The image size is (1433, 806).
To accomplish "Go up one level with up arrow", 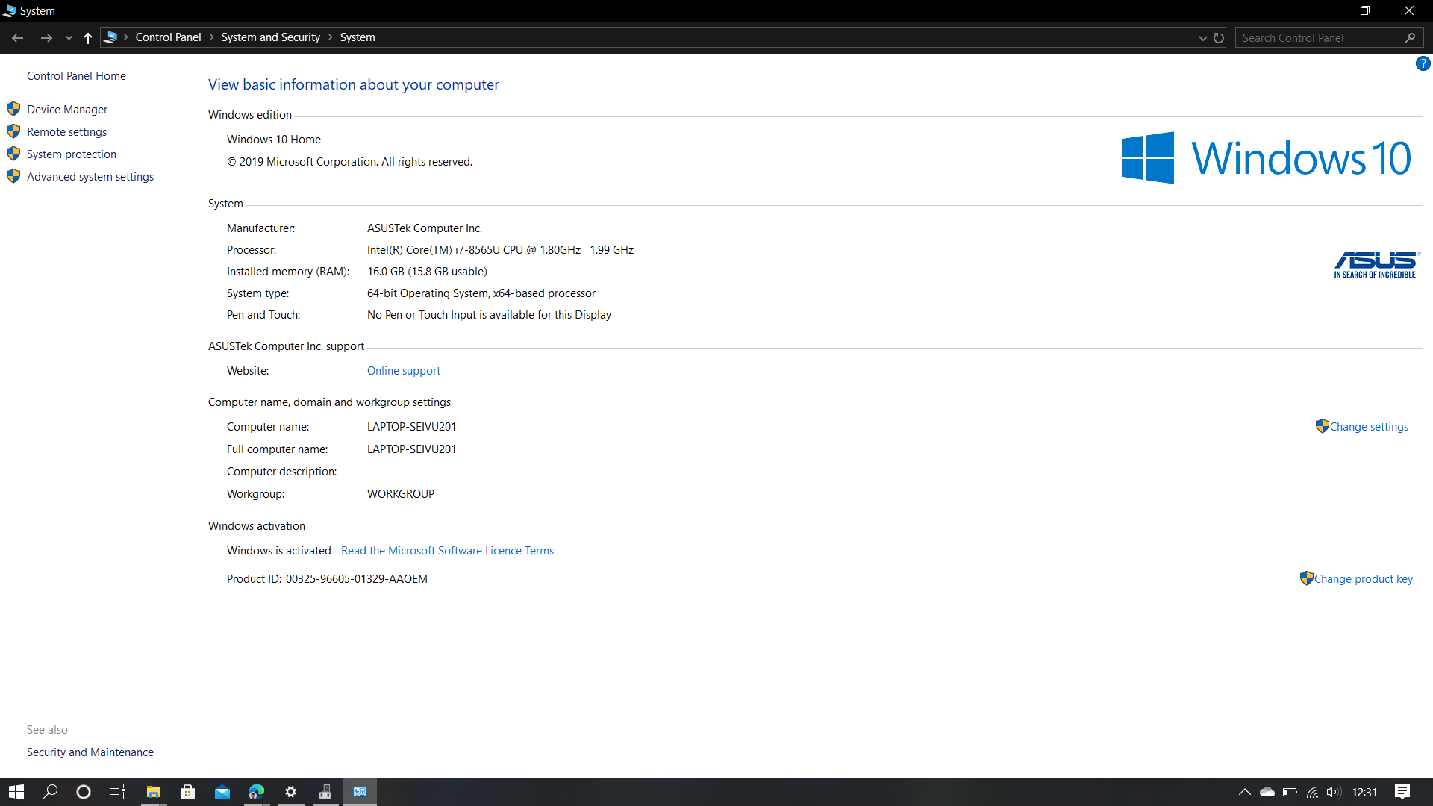I will 88,37.
